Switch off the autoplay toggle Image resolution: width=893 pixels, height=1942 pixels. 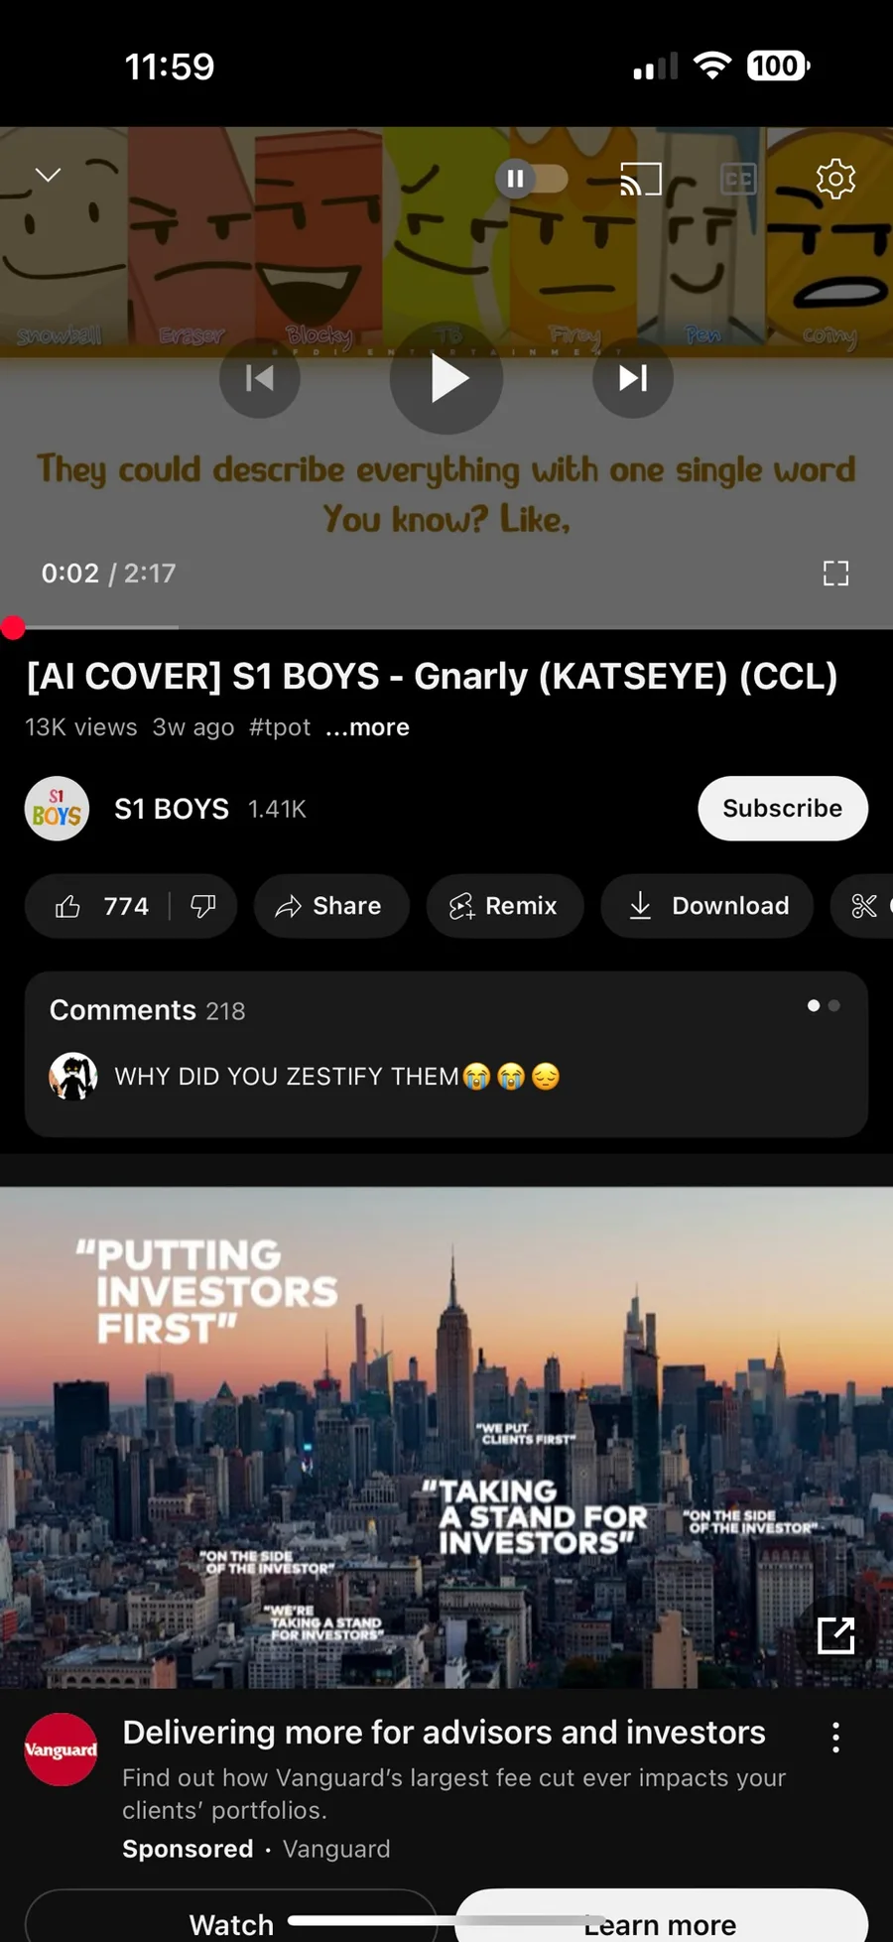click(532, 179)
